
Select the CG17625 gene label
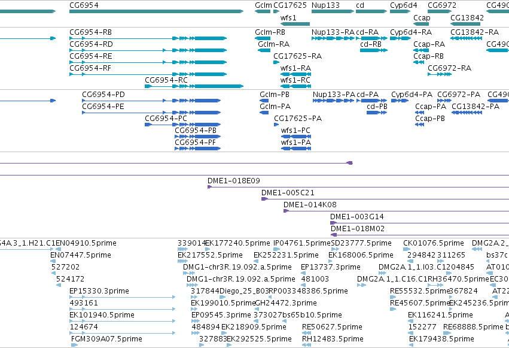click(290, 5)
